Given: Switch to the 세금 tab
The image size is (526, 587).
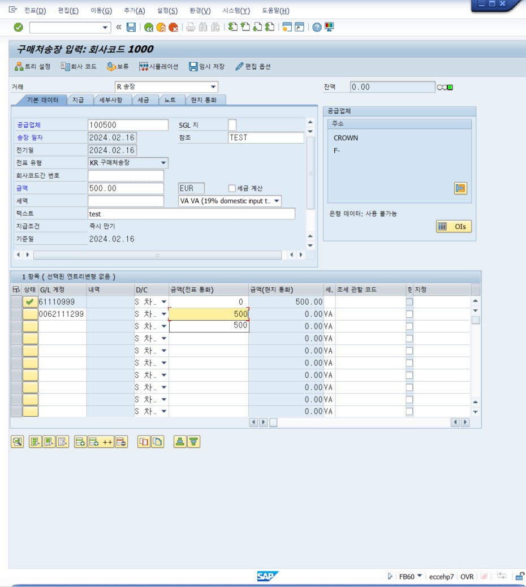Looking at the screenshot, I should (x=143, y=100).
